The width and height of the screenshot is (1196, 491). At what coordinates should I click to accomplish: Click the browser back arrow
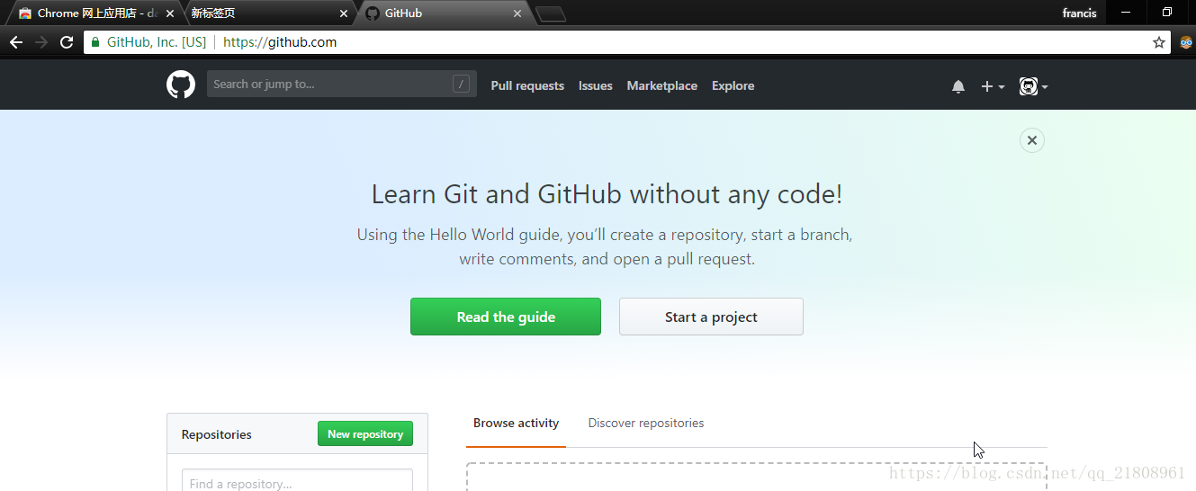pos(16,42)
